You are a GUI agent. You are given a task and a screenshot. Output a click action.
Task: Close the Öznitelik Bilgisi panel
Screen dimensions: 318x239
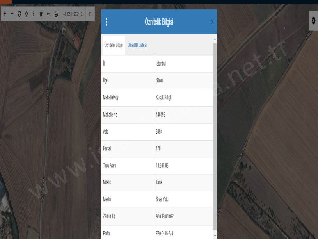click(x=212, y=22)
